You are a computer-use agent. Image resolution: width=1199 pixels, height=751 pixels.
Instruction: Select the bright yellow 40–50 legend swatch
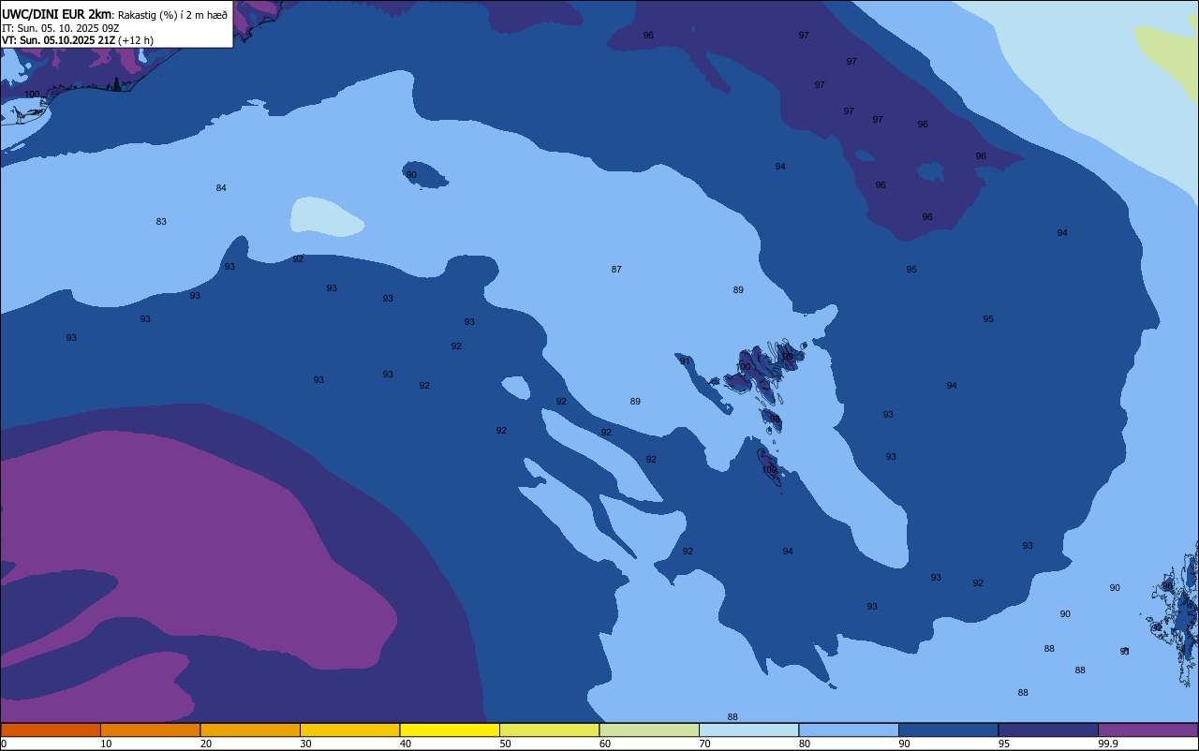pyautogui.click(x=450, y=729)
